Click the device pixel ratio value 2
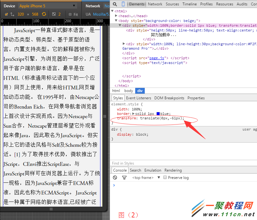Image resolution: width=257 pixels, height=220 pixels. (x=60, y=14)
